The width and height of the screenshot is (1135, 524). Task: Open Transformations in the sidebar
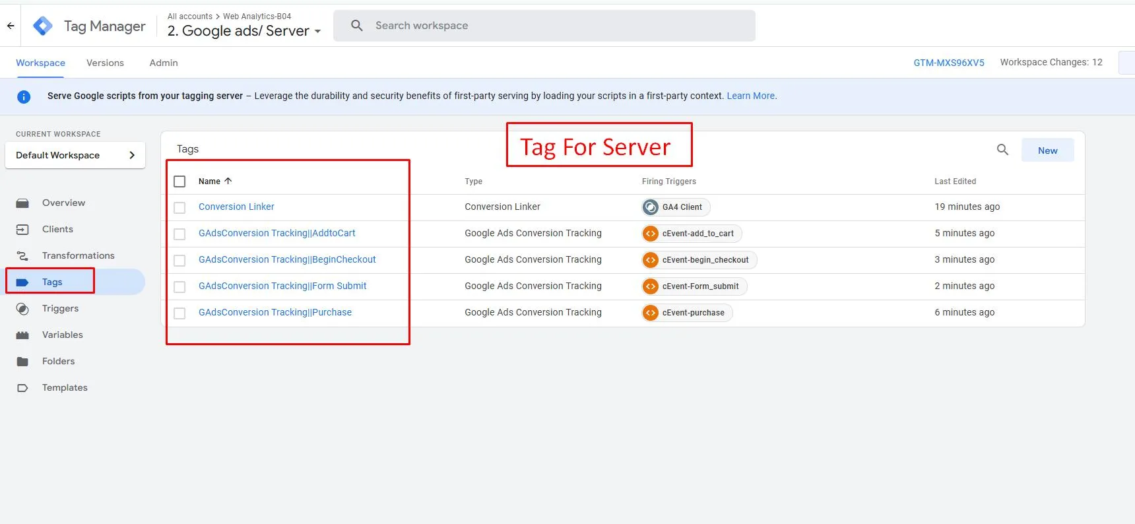tap(78, 255)
